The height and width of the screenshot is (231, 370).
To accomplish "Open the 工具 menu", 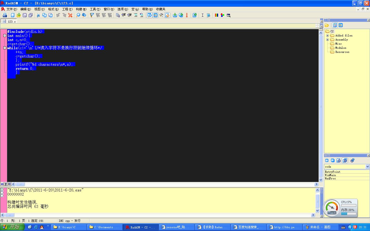I will 95,9.
